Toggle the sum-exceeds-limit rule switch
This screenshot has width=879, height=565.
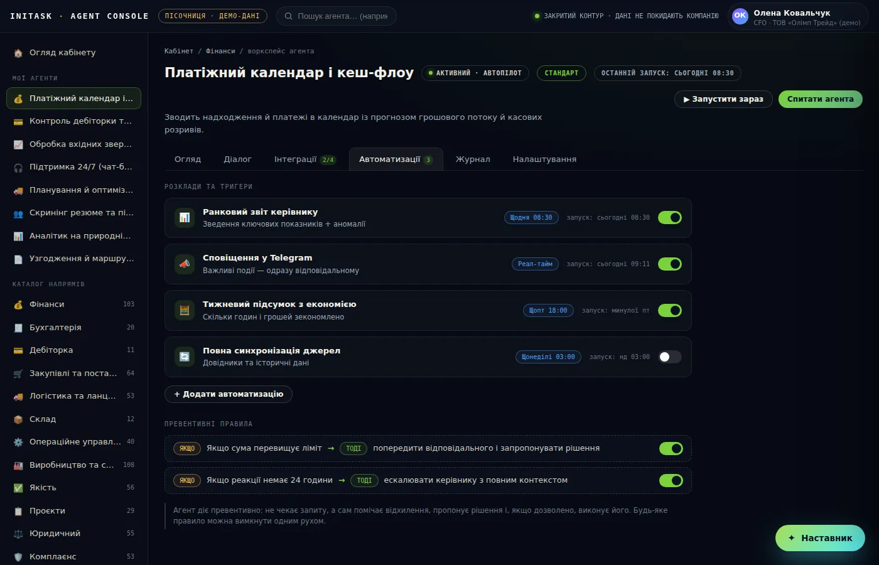pos(671,448)
